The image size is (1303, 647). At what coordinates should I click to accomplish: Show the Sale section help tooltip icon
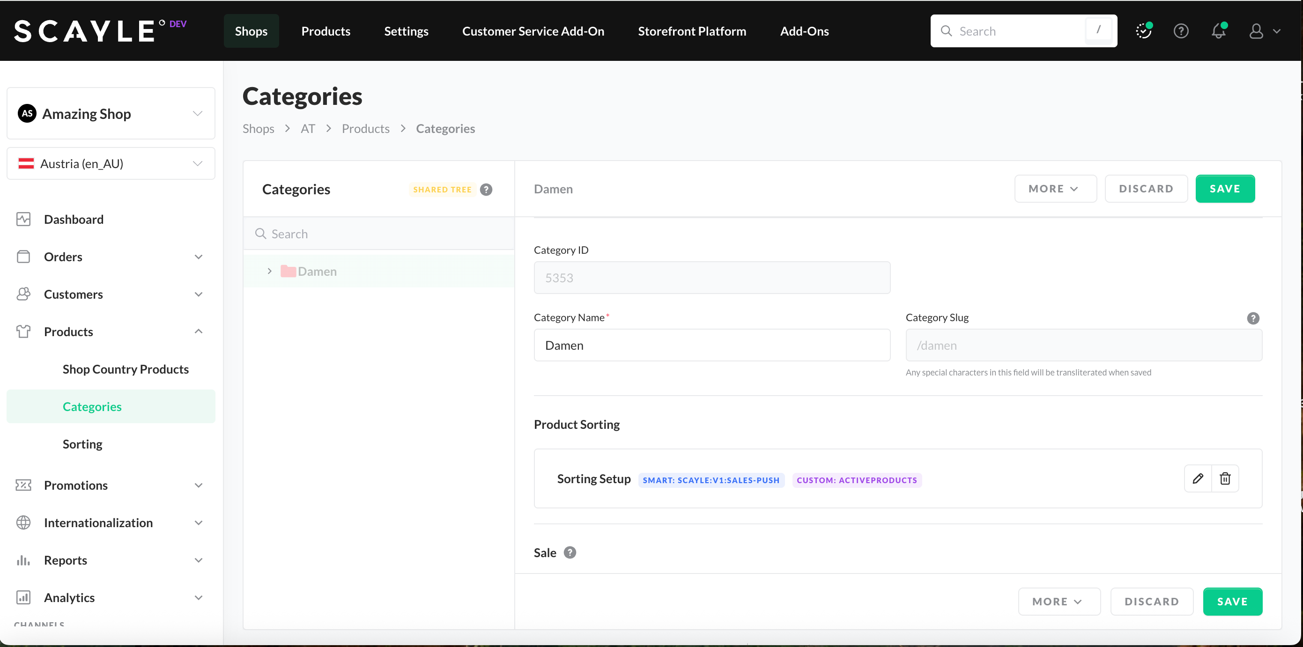coord(570,552)
